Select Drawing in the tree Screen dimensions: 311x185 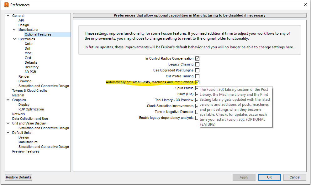tap(25, 81)
